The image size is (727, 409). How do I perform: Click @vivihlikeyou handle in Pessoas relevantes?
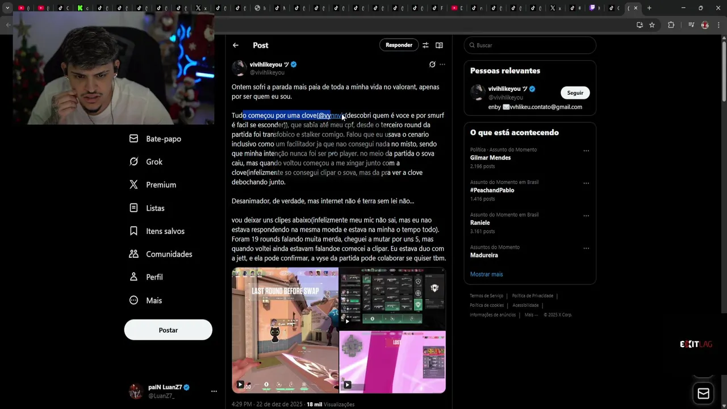tap(505, 98)
